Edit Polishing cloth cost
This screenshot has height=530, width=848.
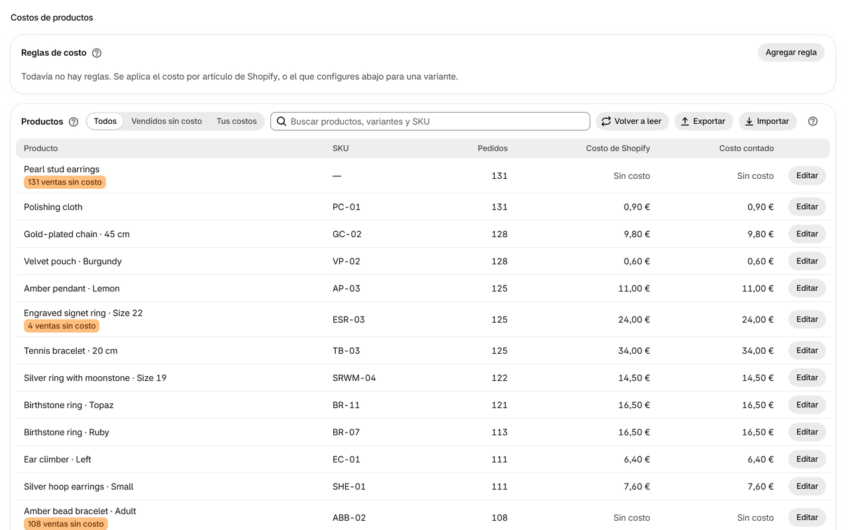click(x=807, y=207)
